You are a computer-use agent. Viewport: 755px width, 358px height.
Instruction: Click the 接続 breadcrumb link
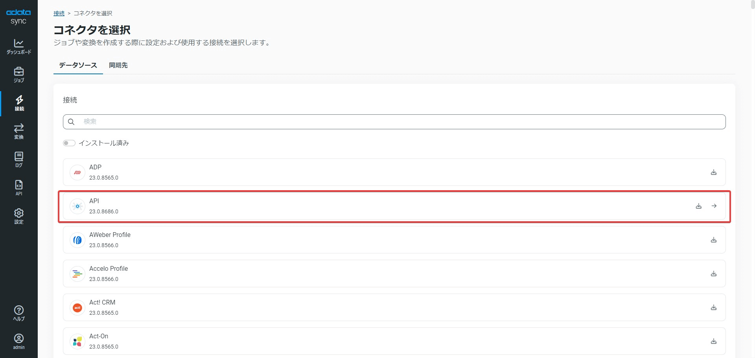[x=59, y=13]
